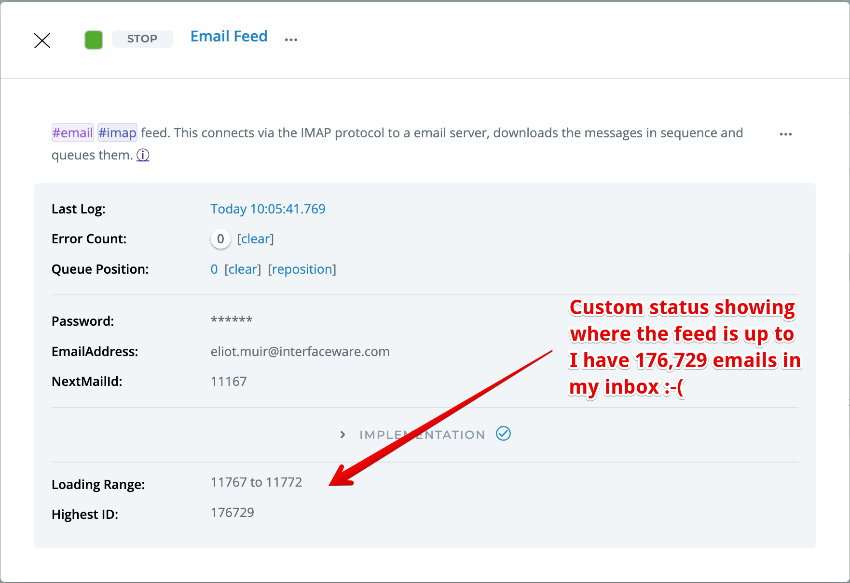Open the last log timestamp link
Screen dimensions: 850x583
pyautogui.click(x=268, y=209)
